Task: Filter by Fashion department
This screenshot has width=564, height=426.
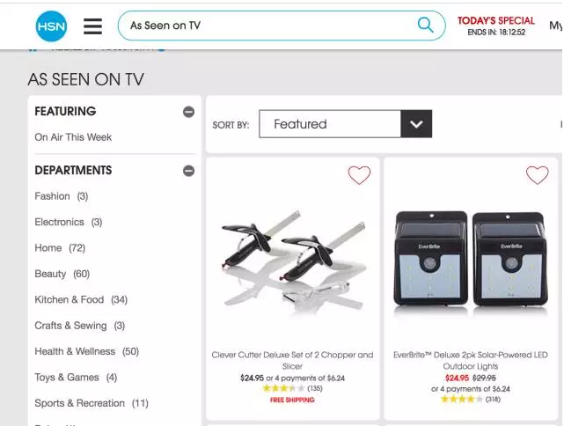Action: [61, 196]
